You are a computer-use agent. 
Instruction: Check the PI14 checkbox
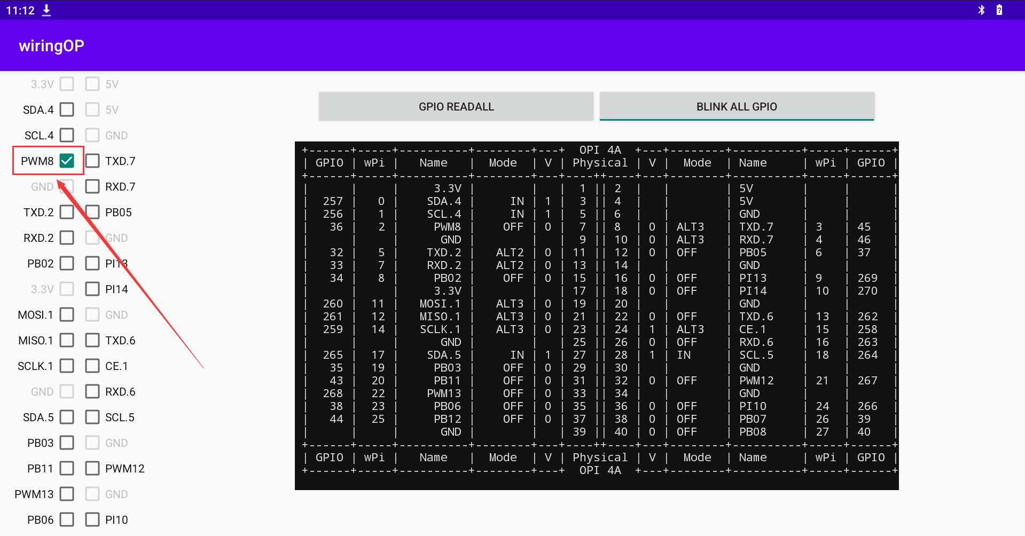click(92, 289)
